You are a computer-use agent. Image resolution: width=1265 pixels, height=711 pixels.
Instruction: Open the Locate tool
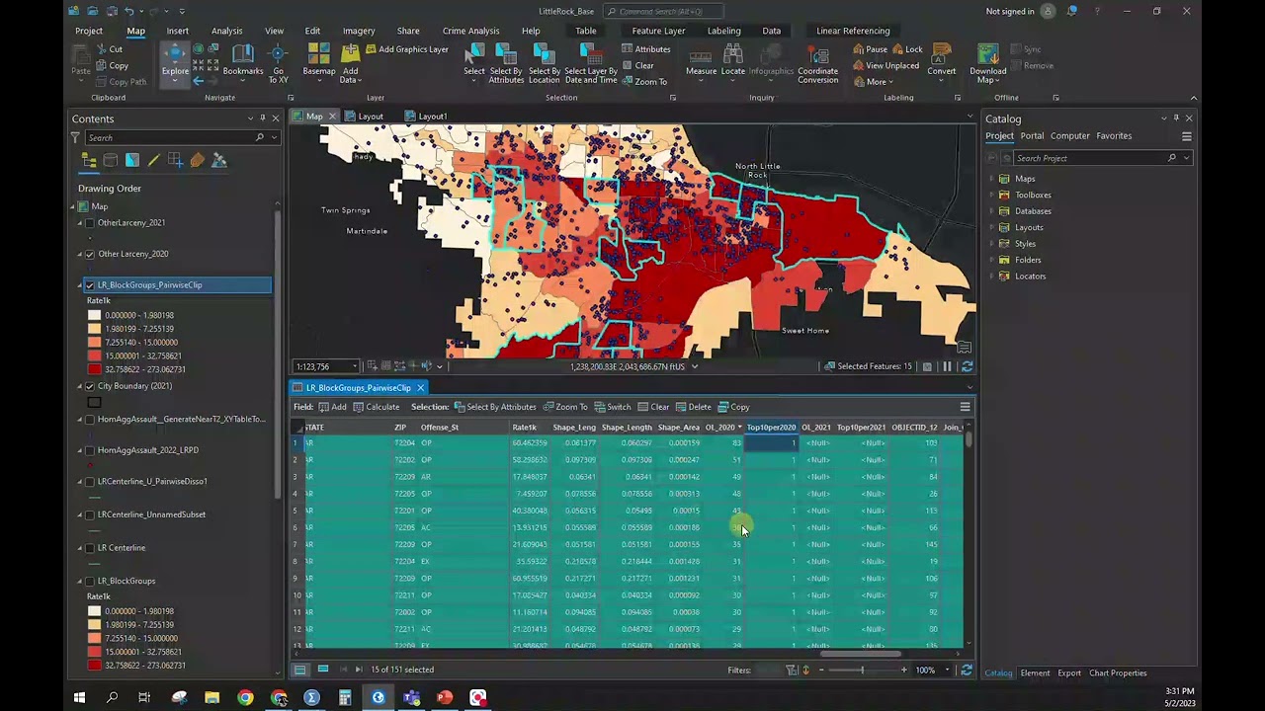tap(733, 61)
